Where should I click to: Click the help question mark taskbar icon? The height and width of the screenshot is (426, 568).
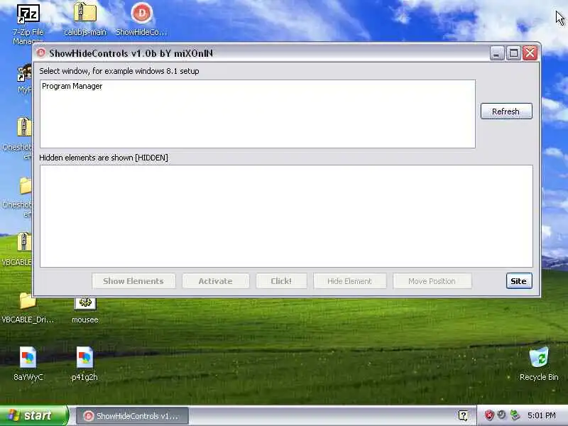[x=463, y=415]
